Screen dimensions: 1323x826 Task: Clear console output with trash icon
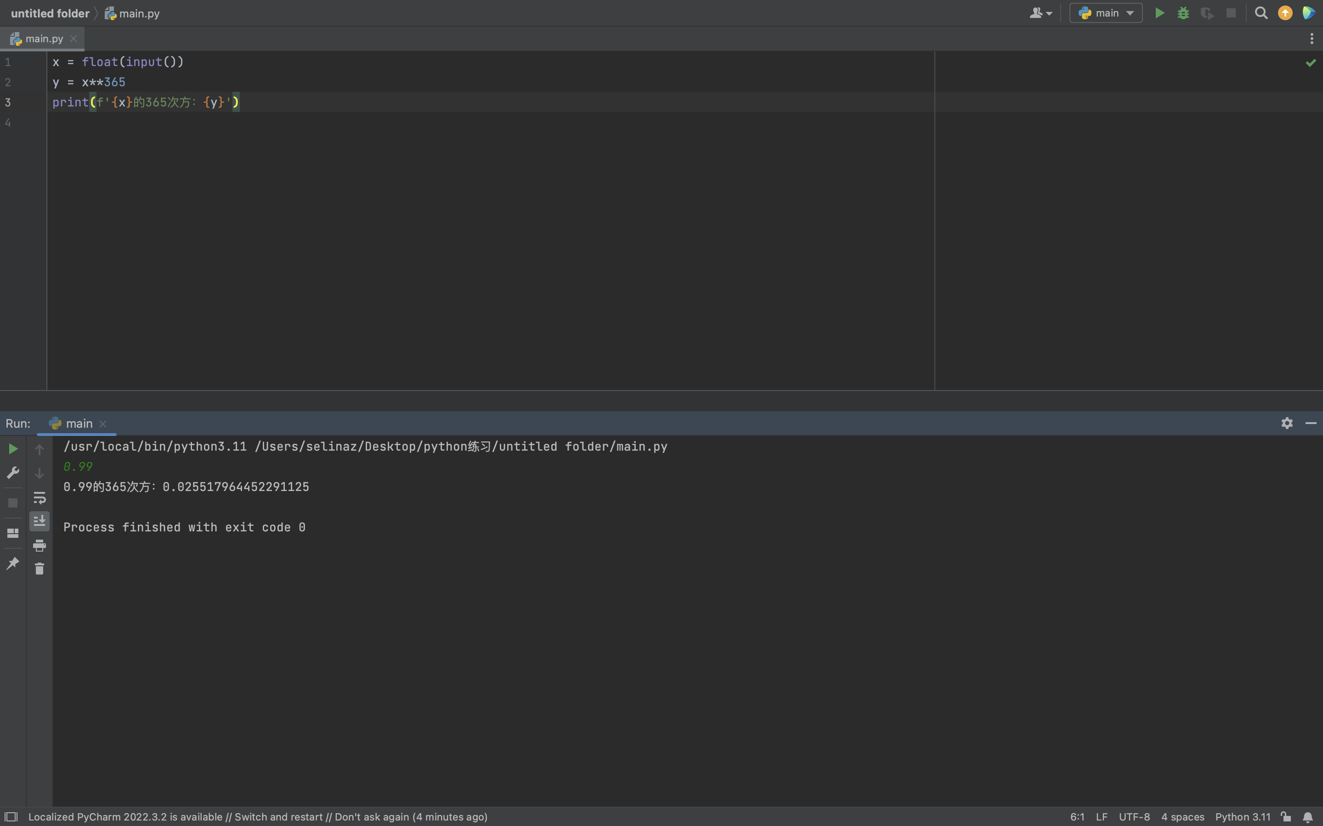(x=40, y=569)
